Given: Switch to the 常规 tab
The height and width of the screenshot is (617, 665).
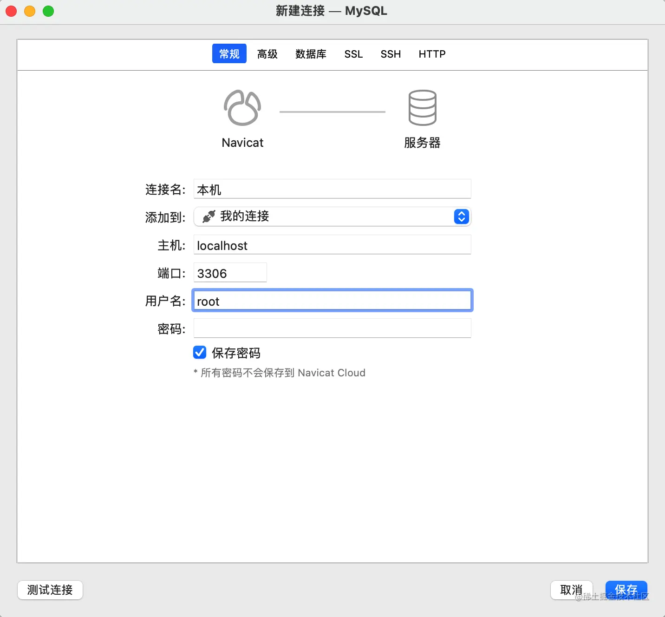Looking at the screenshot, I should coord(229,54).
